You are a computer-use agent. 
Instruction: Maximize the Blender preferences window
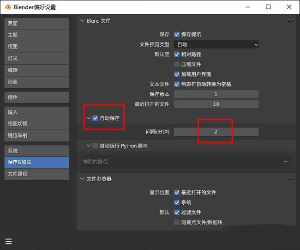(x=268, y=7)
